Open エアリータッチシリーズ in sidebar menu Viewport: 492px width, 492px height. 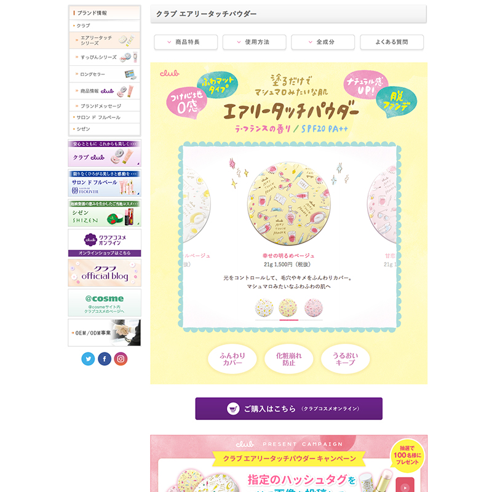click(105, 41)
